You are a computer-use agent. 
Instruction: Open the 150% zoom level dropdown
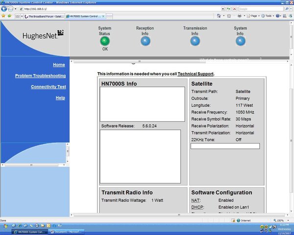coord(288,221)
